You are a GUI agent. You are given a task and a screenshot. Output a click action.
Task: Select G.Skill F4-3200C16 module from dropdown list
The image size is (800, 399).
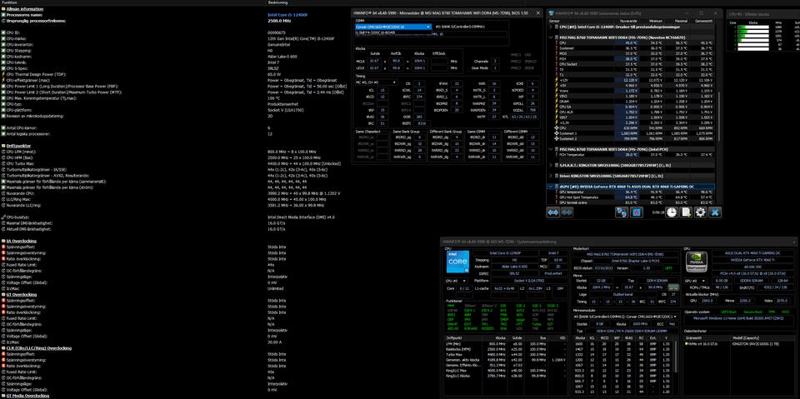tap(393, 32)
